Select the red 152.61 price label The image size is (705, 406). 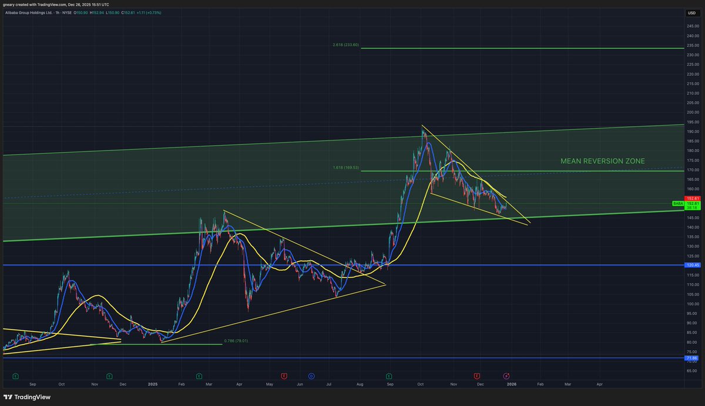(691, 199)
